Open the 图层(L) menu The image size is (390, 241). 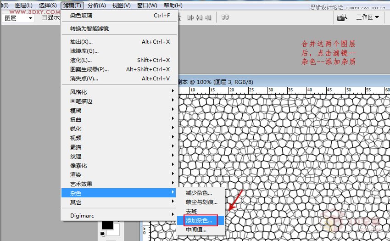click(23, 5)
